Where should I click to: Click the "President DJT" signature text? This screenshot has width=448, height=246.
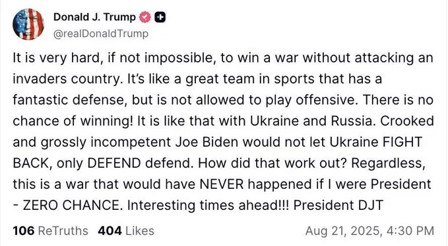pyautogui.click(x=338, y=205)
